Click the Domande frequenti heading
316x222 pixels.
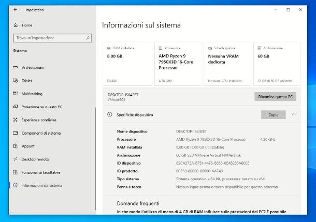(x=138, y=203)
